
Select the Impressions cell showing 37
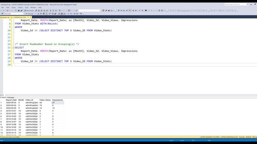58,103
